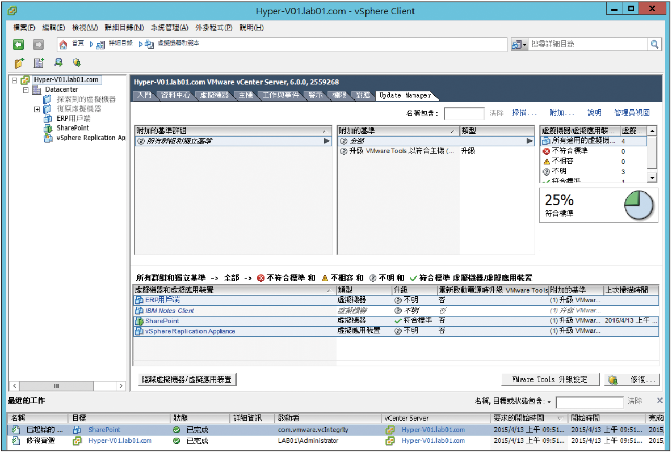Image resolution: width=672 pixels, height=453 pixels.
Task: Click 清除 next to name filter
Action: point(496,113)
